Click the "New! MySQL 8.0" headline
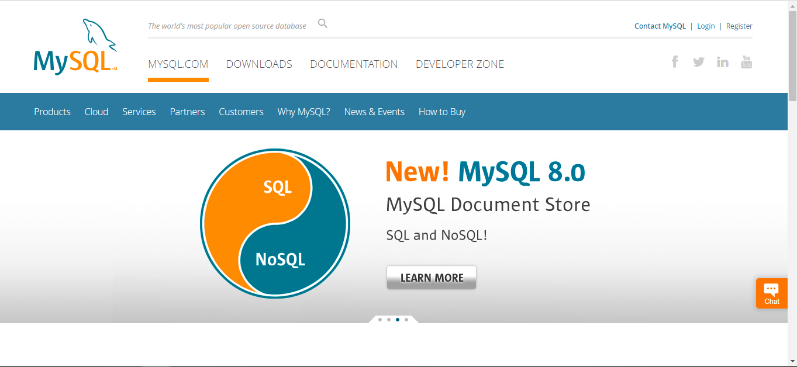The image size is (797, 367). point(485,172)
